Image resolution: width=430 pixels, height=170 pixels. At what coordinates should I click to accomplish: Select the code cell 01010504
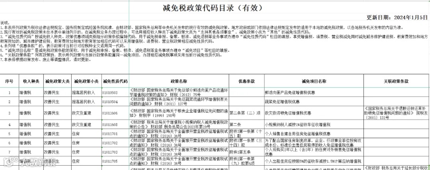tap(115, 102)
